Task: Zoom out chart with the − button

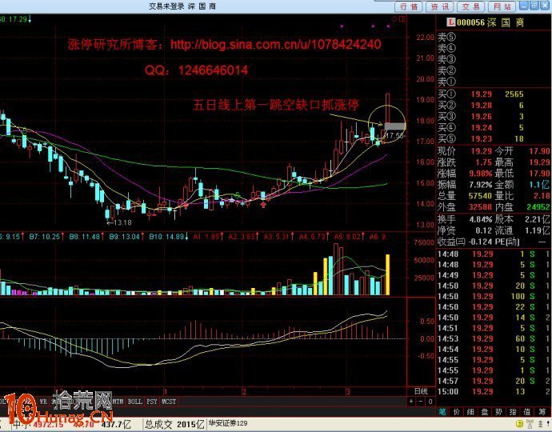Action: pos(421,402)
